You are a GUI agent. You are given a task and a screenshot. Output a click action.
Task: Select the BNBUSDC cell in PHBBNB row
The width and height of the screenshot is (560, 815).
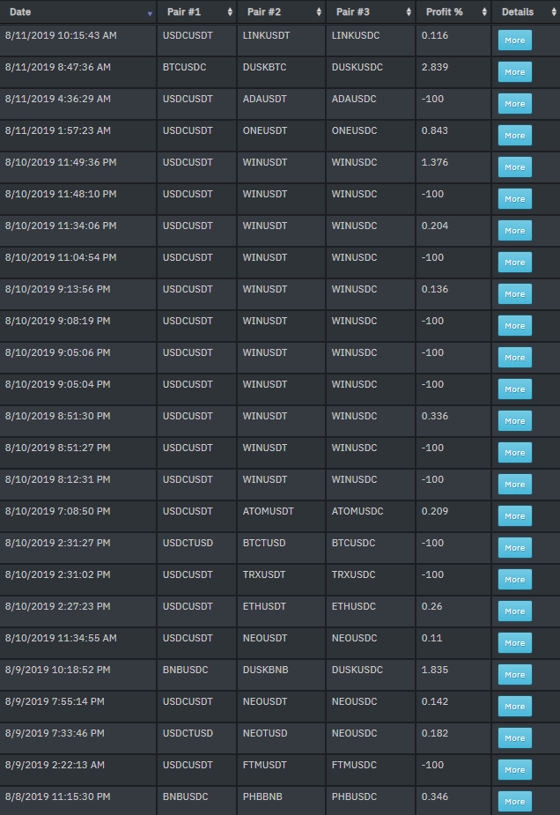coord(197,800)
